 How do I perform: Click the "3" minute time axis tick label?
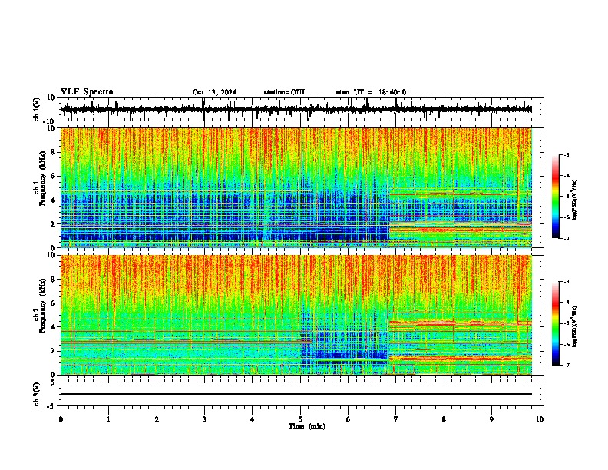[204, 419]
